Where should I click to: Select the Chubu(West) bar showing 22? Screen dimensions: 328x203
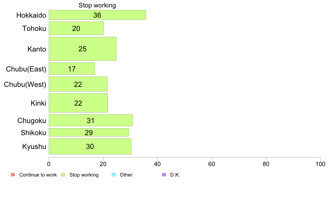pyautogui.click(x=78, y=84)
